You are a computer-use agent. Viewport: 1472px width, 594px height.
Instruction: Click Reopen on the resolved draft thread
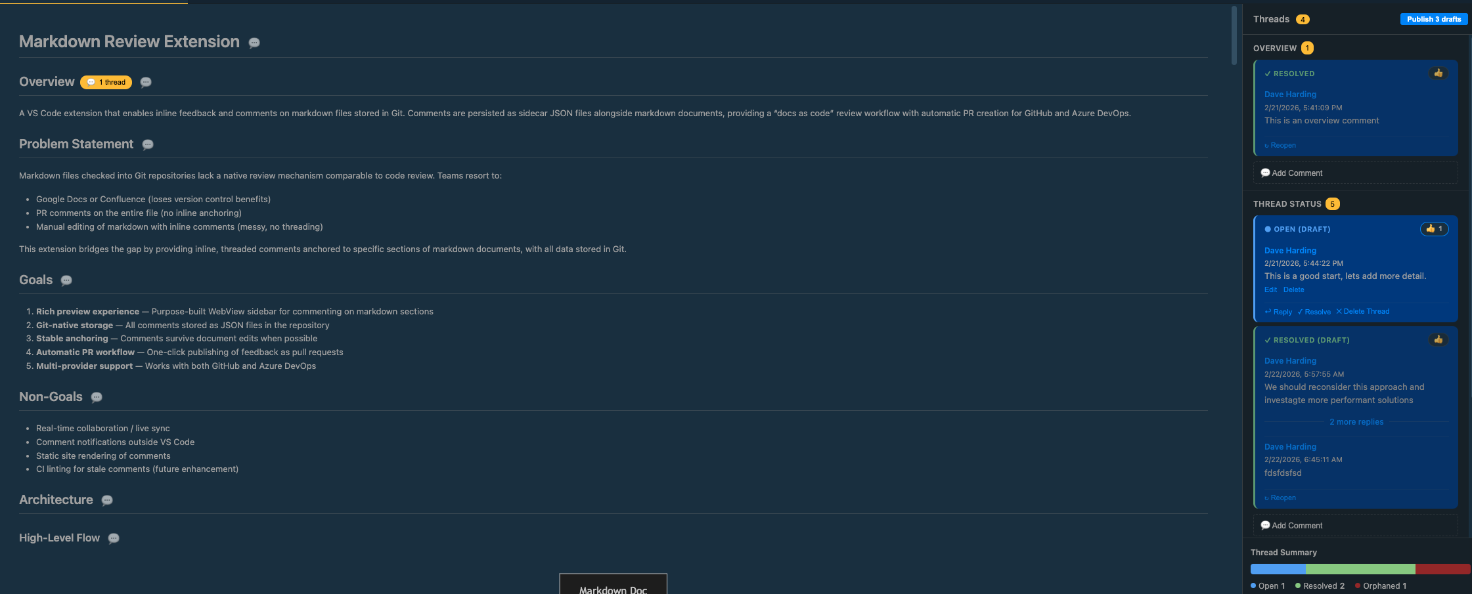click(1280, 498)
